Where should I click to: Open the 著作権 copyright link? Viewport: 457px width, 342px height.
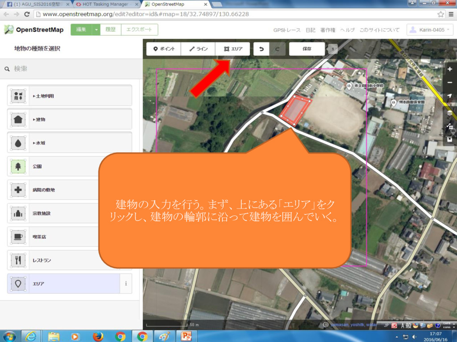(328, 30)
